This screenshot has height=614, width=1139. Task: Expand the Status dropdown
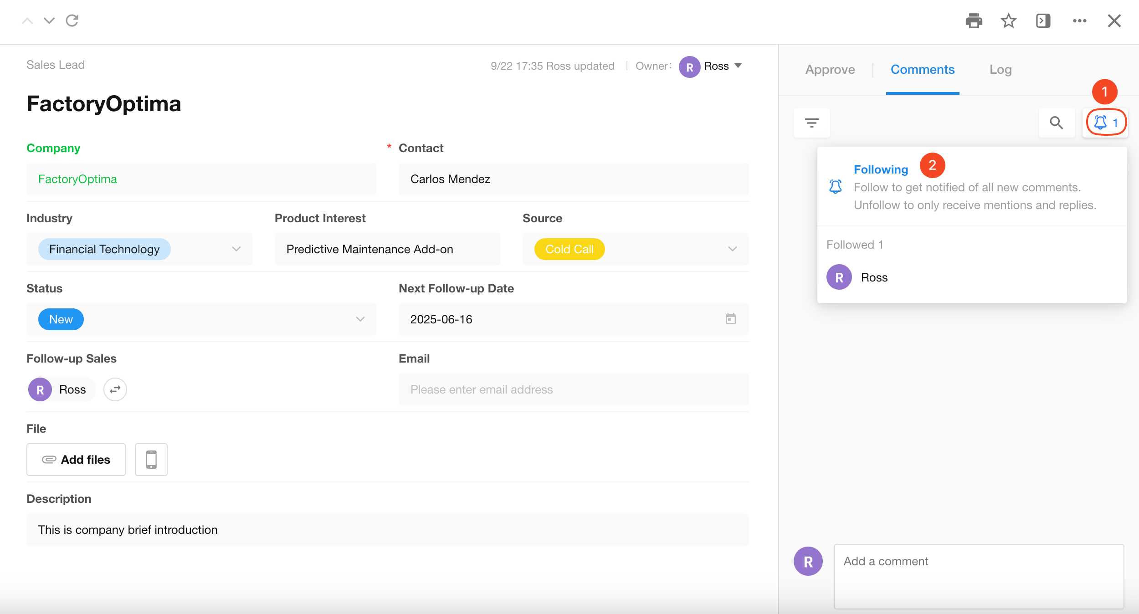[x=360, y=319]
